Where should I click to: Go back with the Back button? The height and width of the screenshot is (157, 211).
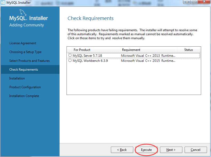(x=122, y=150)
